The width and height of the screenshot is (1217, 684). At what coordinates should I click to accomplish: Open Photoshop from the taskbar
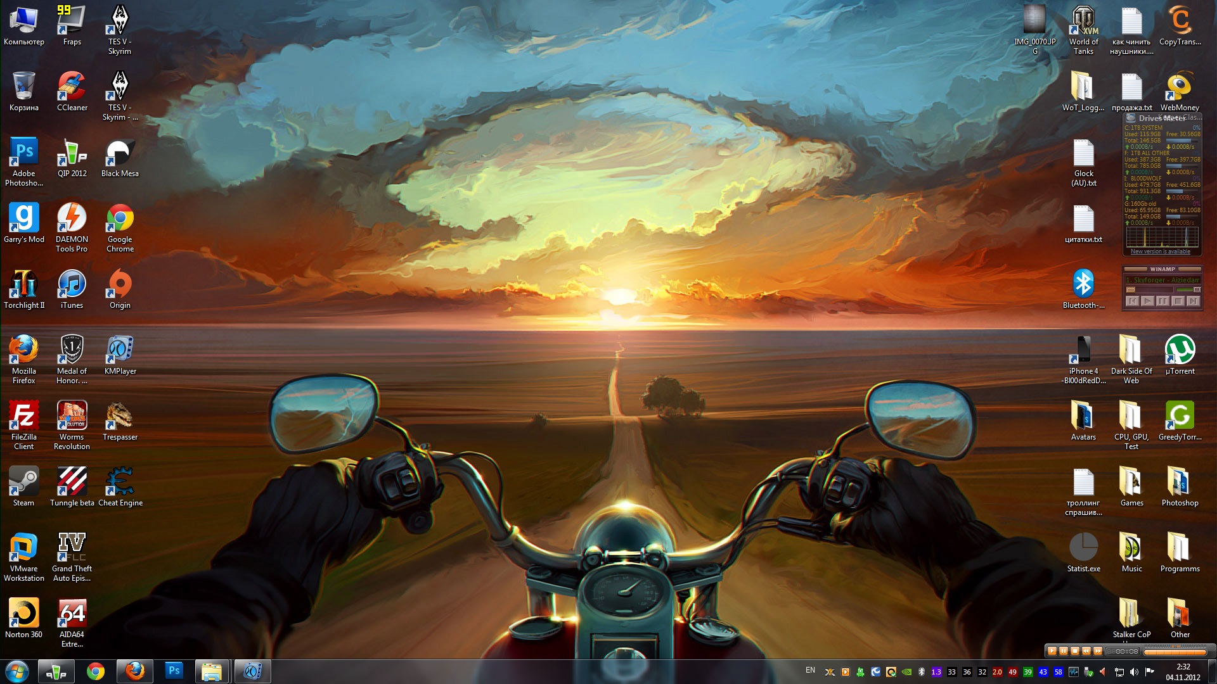[174, 671]
